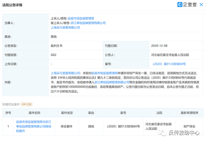206x142 pixels.
Task: Open 上海朵凡贸易有限公司 link in 当事人 row
Action: (65, 28)
